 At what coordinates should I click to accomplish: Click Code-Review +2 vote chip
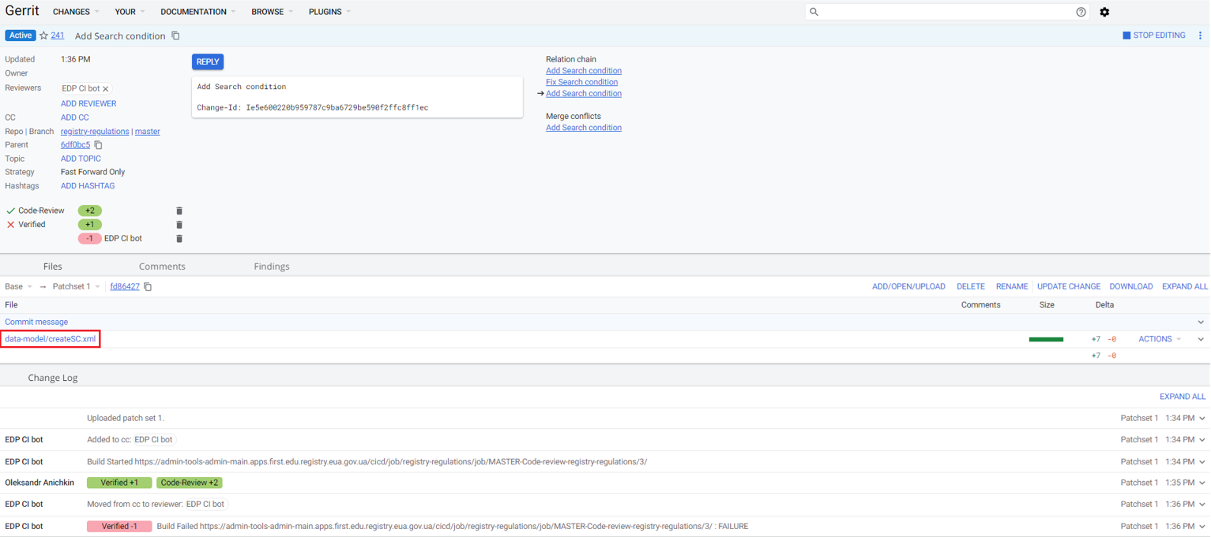click(x=90, y=211)
